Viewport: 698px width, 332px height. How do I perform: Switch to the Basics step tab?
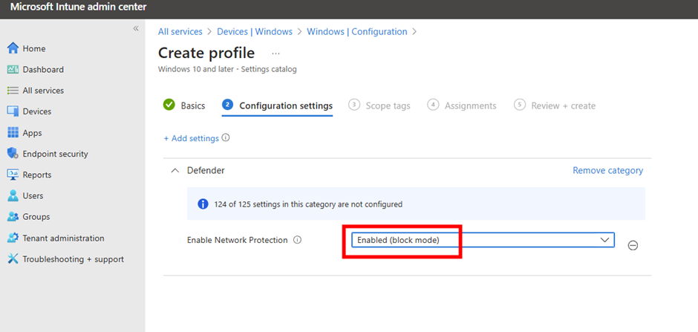pyautogui.click(x=184, y=105)
